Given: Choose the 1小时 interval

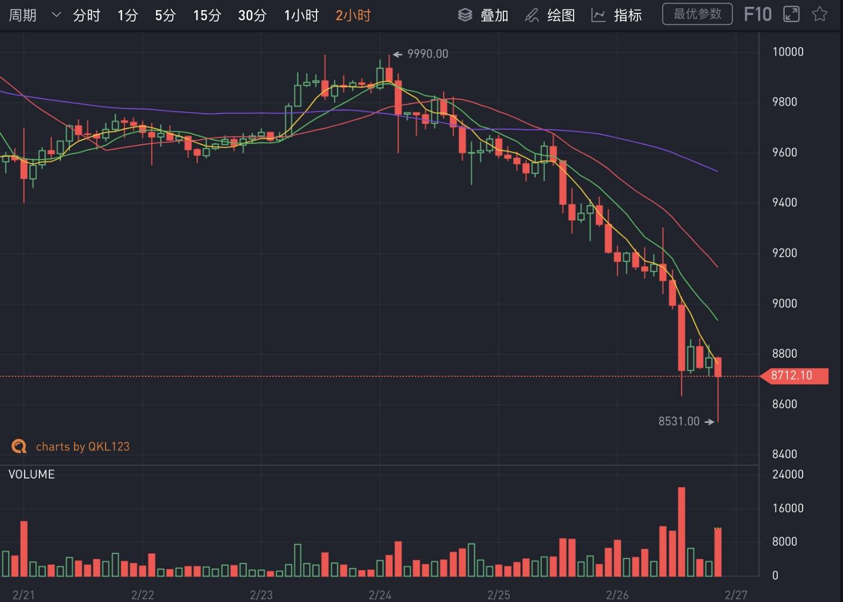Looking at the screenshot, I should (301, 15).
